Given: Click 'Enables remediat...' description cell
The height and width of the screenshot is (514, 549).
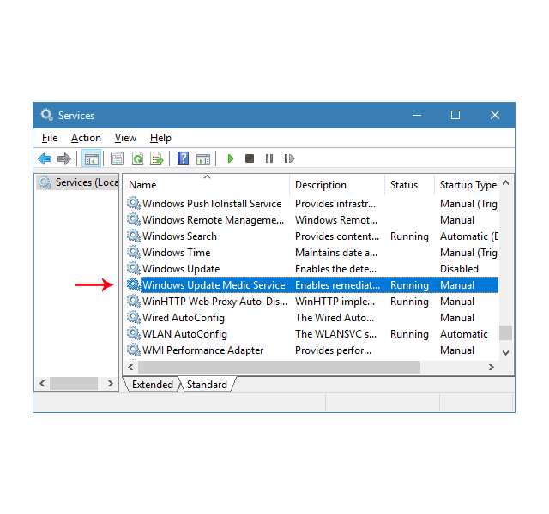Looking at the screenshot, I should coord(337,285).
